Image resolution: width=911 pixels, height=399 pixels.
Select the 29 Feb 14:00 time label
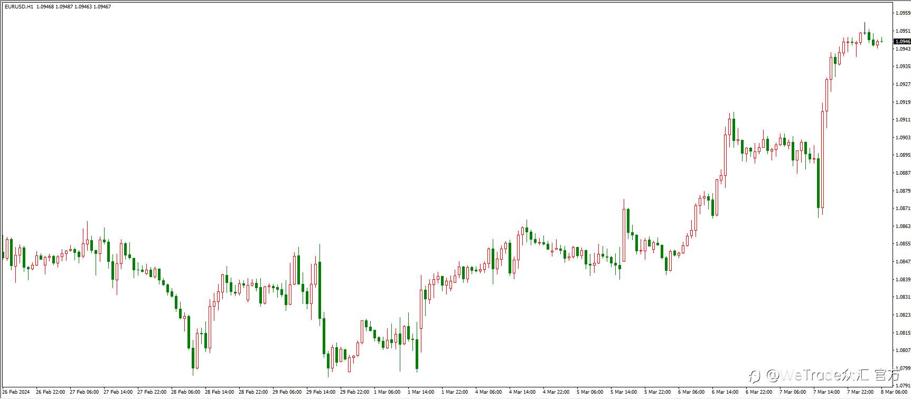pyautogui.click(x=321, y=392)
